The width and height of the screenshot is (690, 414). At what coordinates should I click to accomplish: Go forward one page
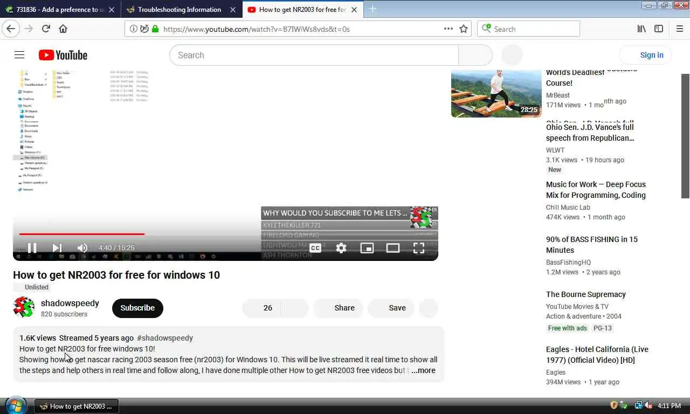tap(29, 29)
